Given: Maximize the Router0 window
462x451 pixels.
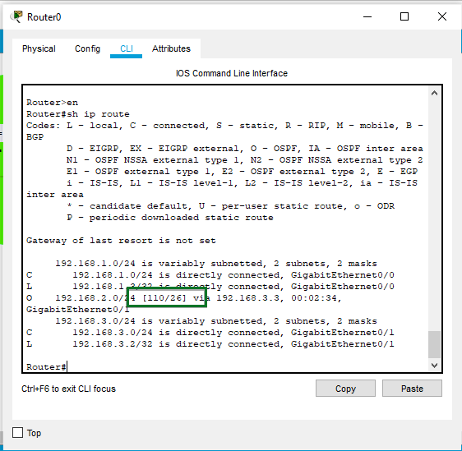Looking at the screenshot, I should [x=404, y=16].
